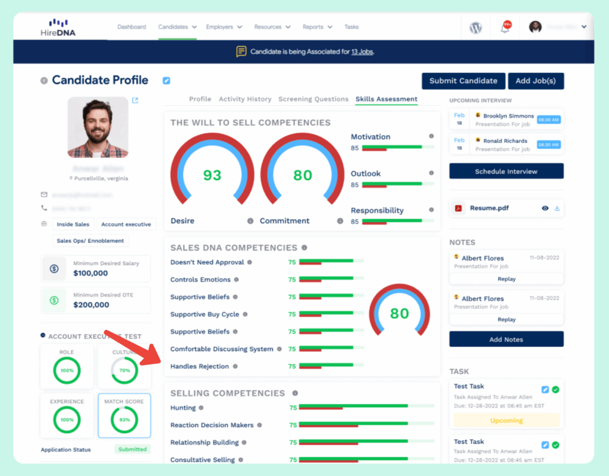Click the candidate profile photo
The image size is (609, 476).
click(x=98, y=127)
